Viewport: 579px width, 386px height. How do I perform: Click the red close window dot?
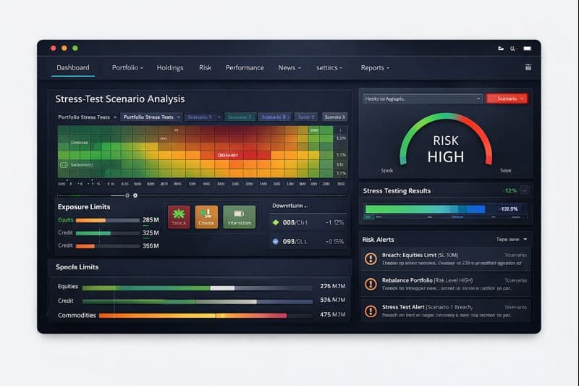tap(53, 48)
